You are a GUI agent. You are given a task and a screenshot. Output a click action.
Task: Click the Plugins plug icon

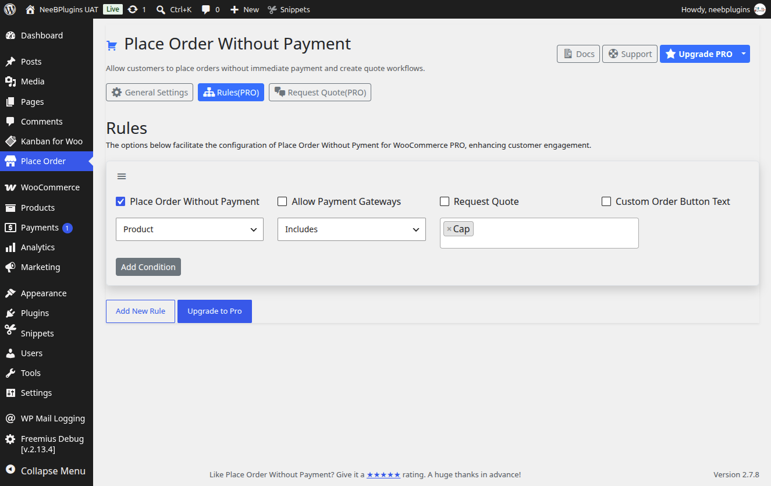[10, 313]
